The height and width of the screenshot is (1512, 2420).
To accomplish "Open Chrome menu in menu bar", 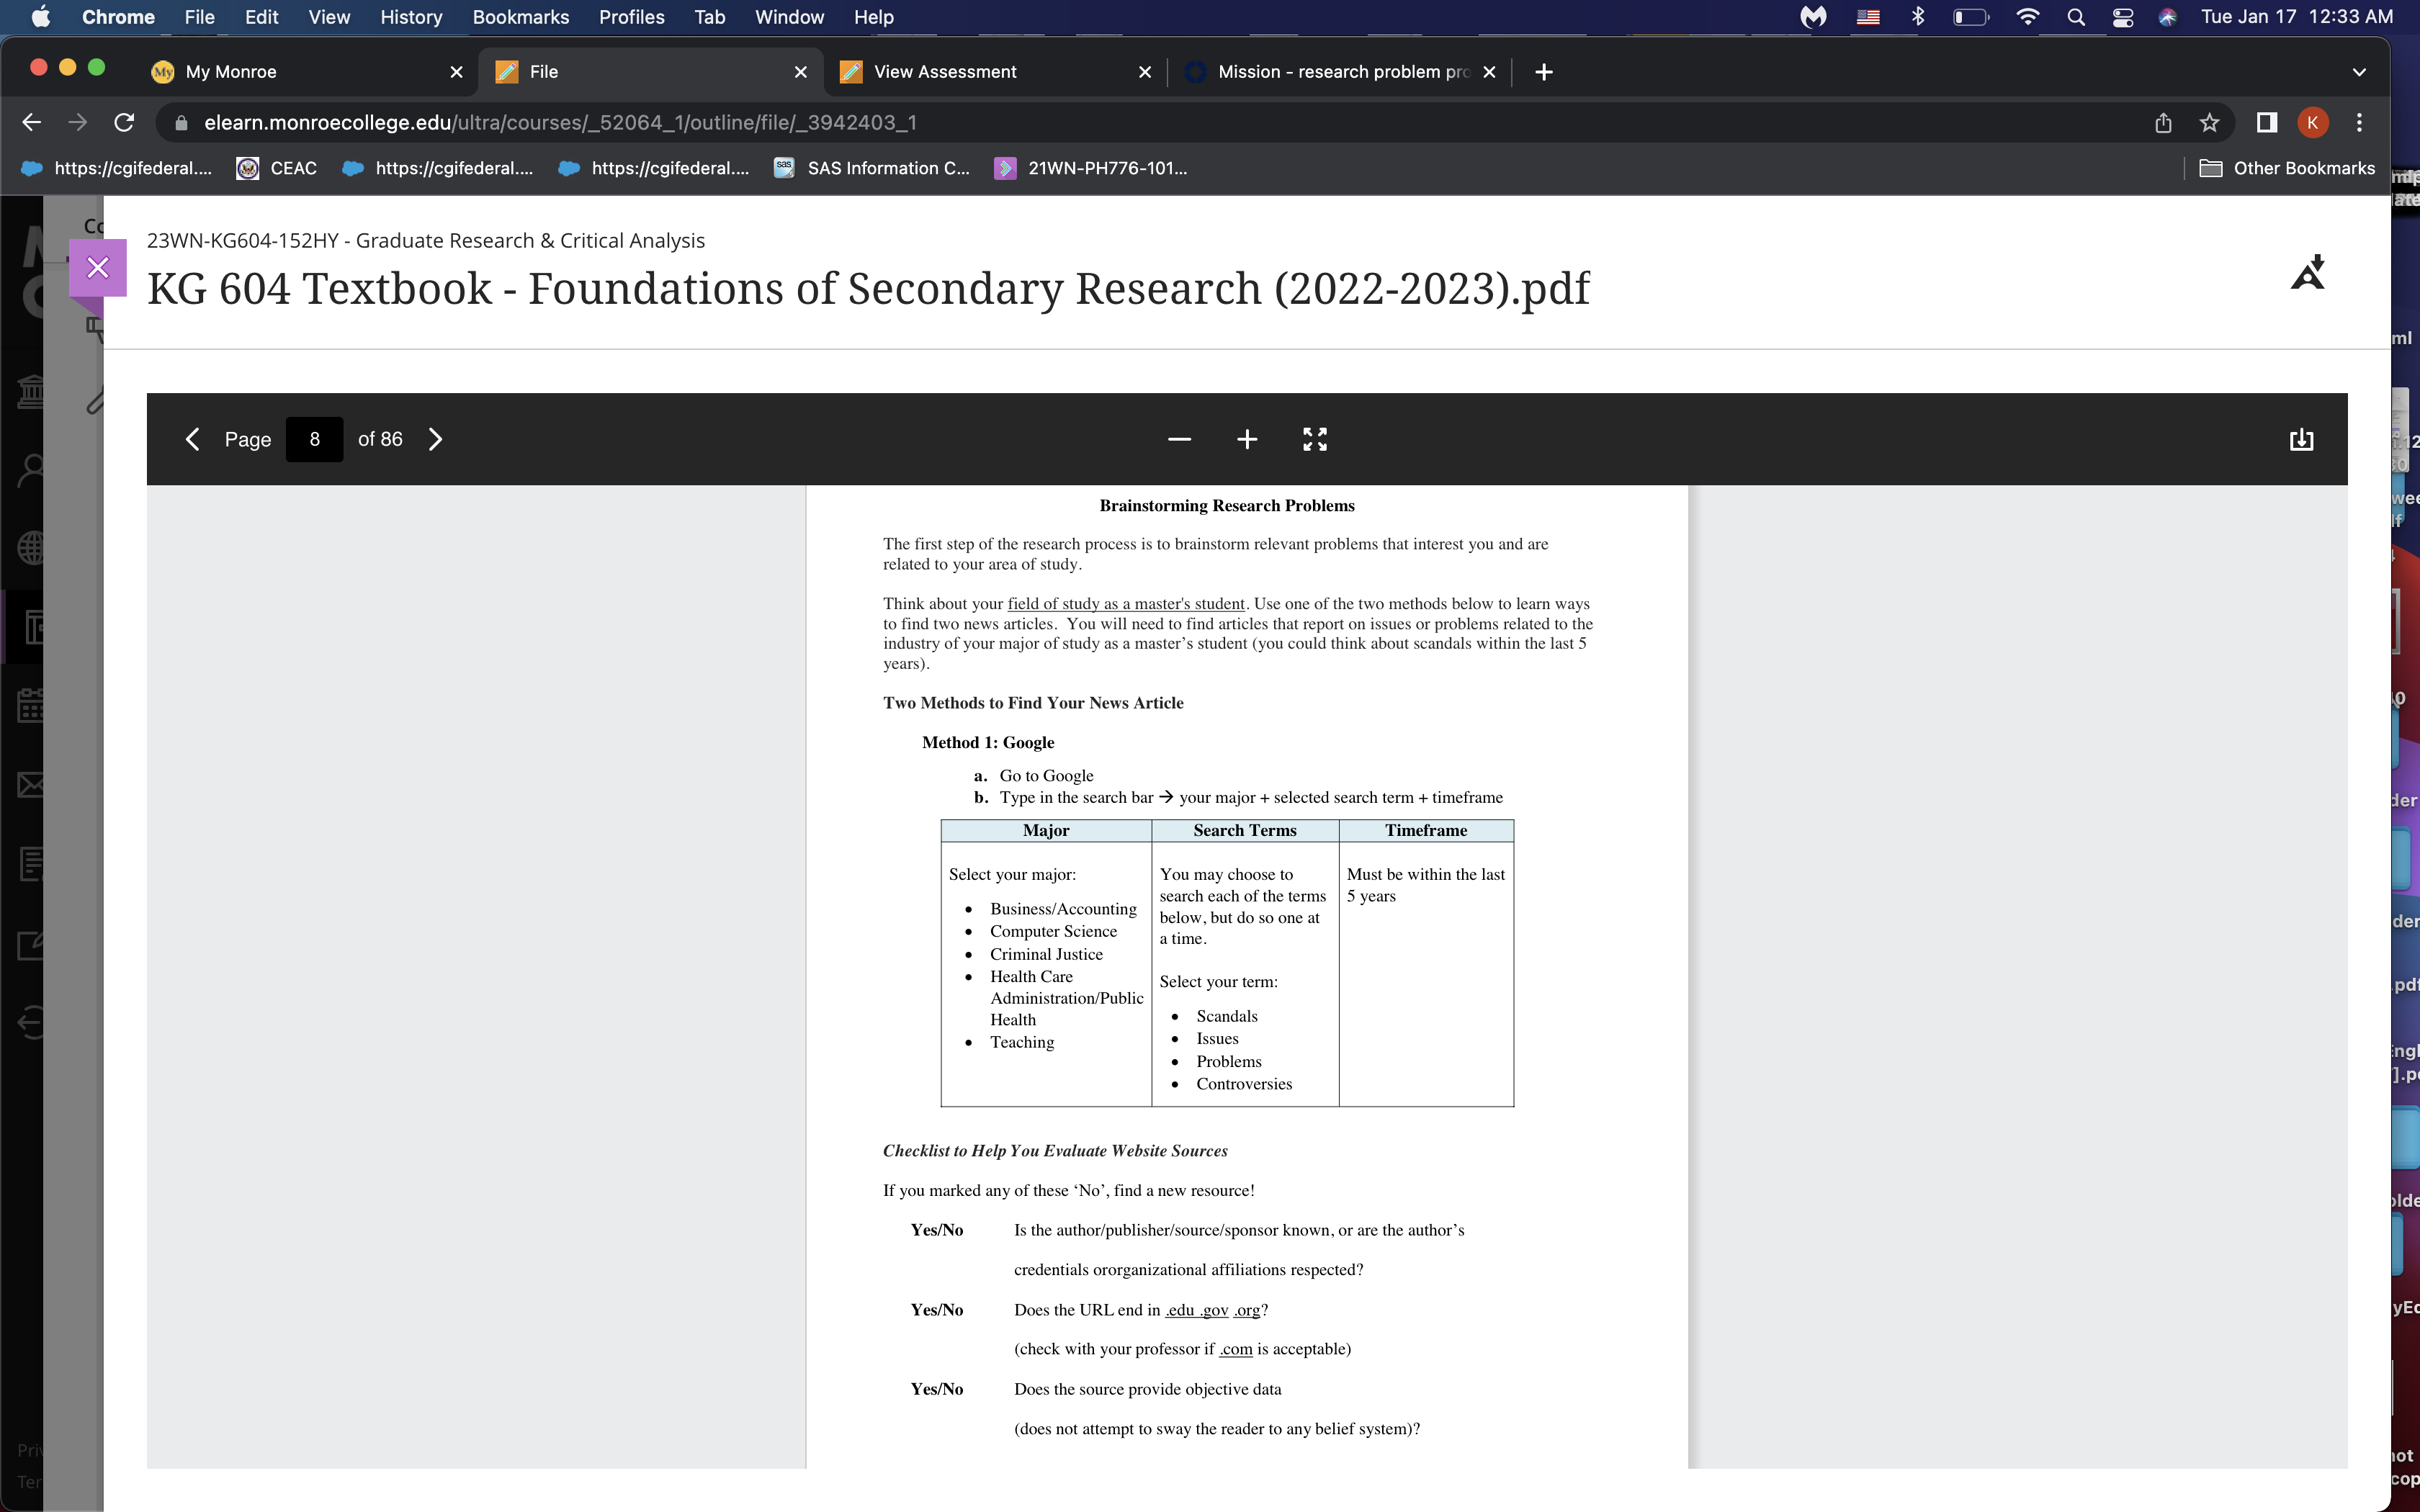I will 118,17.
